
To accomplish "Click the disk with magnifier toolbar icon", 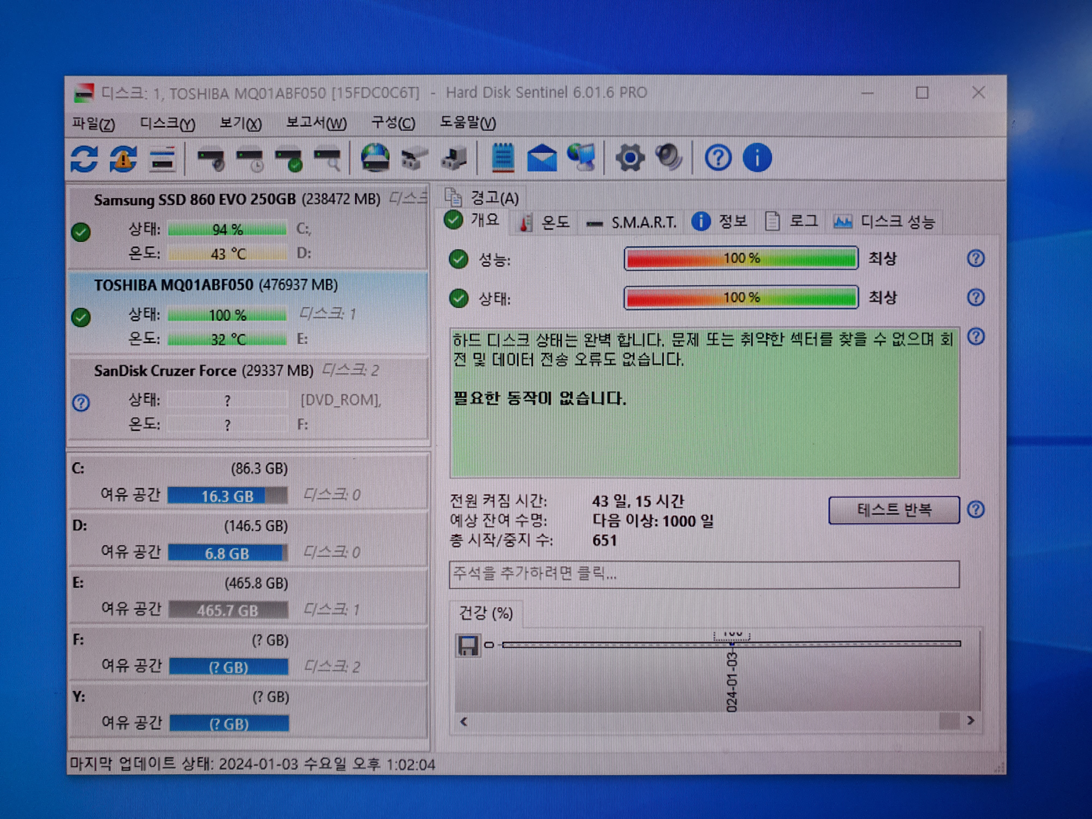I will point(327,160).
